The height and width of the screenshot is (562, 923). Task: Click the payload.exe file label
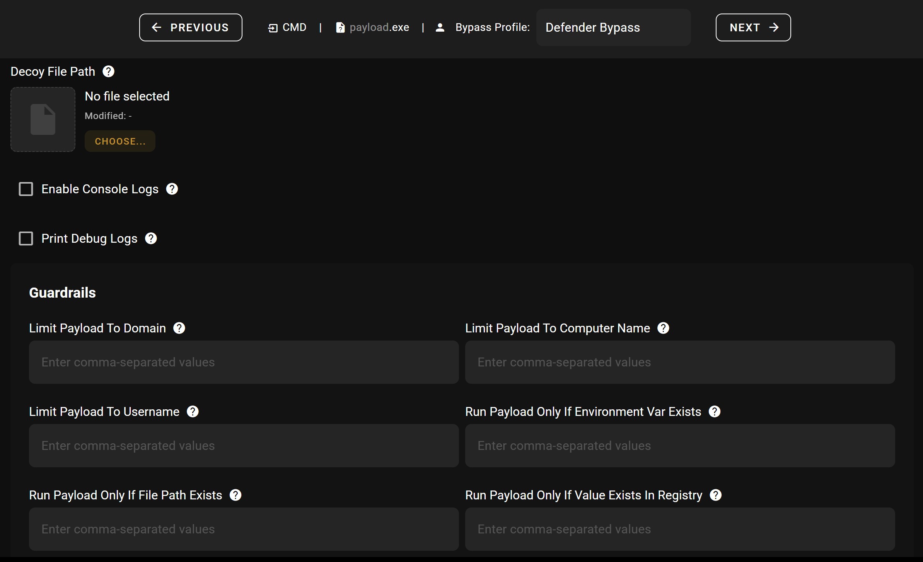[373, 27]
